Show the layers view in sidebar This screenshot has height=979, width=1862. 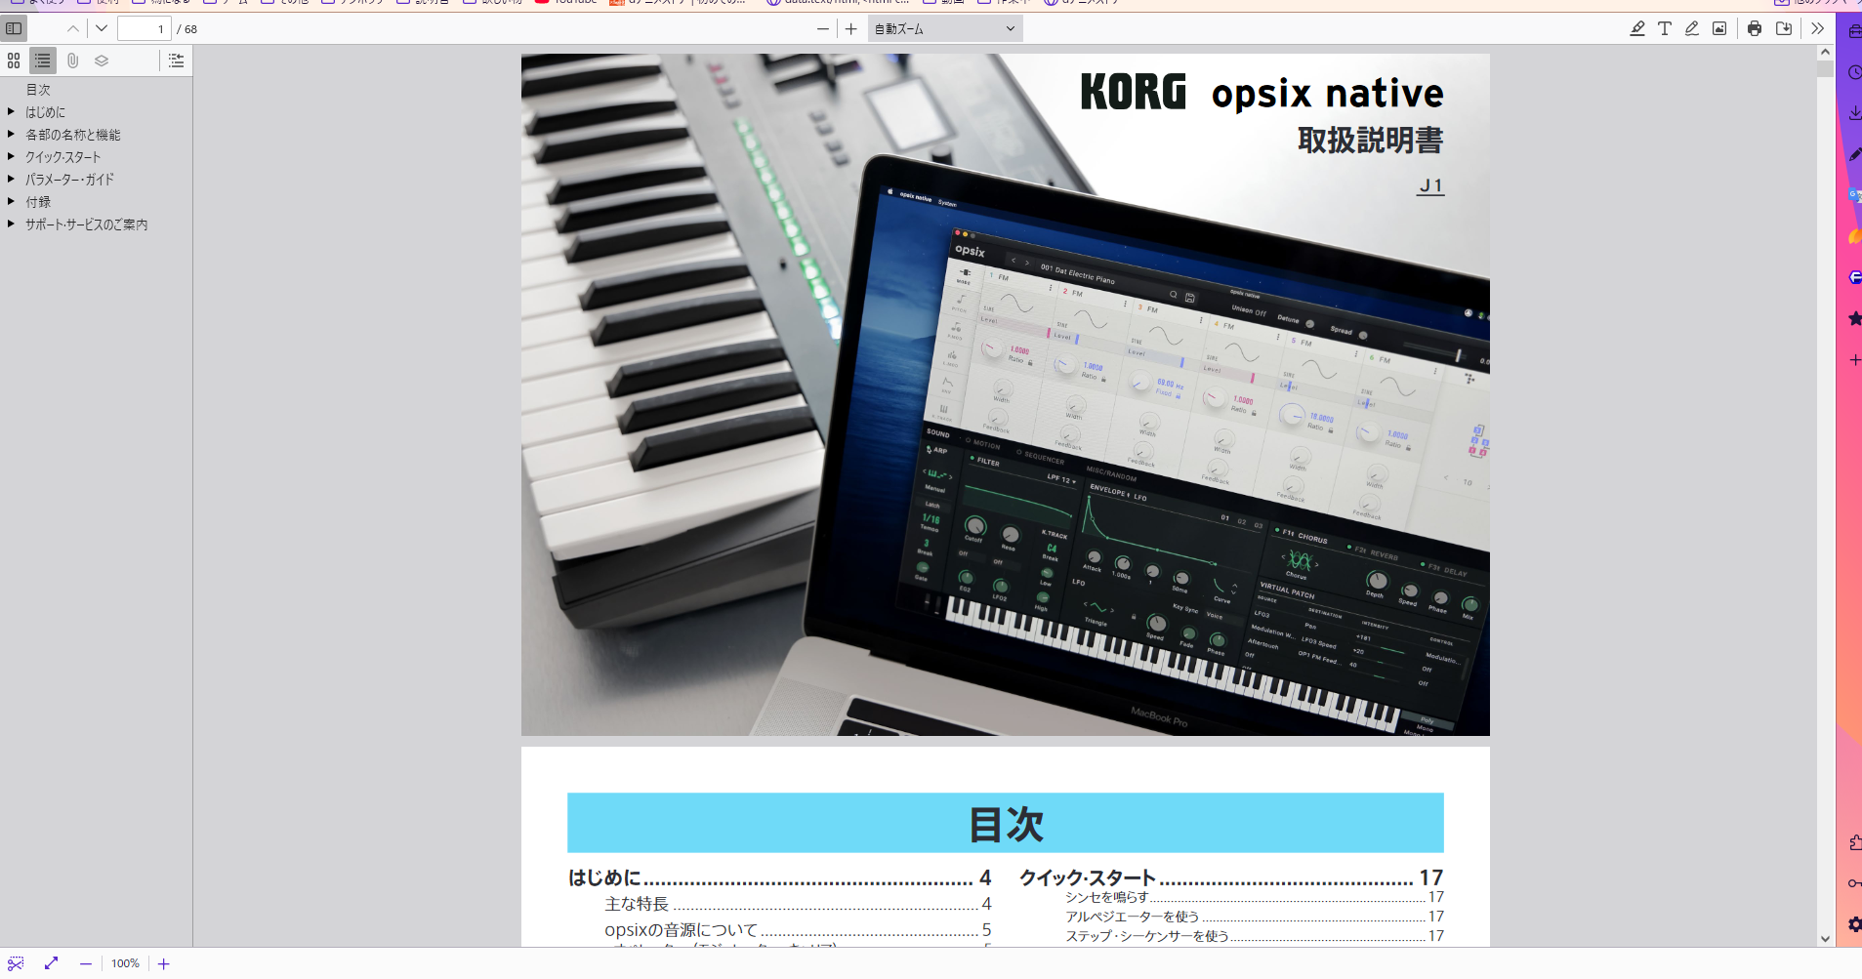(x=102, y=61)
